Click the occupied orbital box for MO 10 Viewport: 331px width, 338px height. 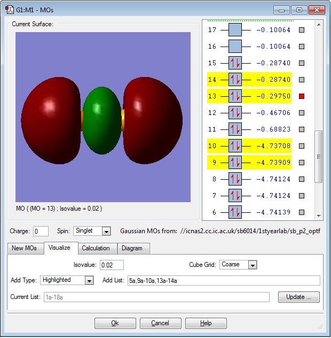pyautogui.click(x=235, y=146)
